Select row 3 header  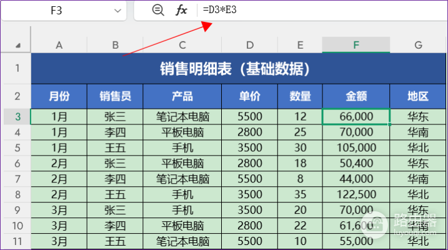[x=17, y=117]
